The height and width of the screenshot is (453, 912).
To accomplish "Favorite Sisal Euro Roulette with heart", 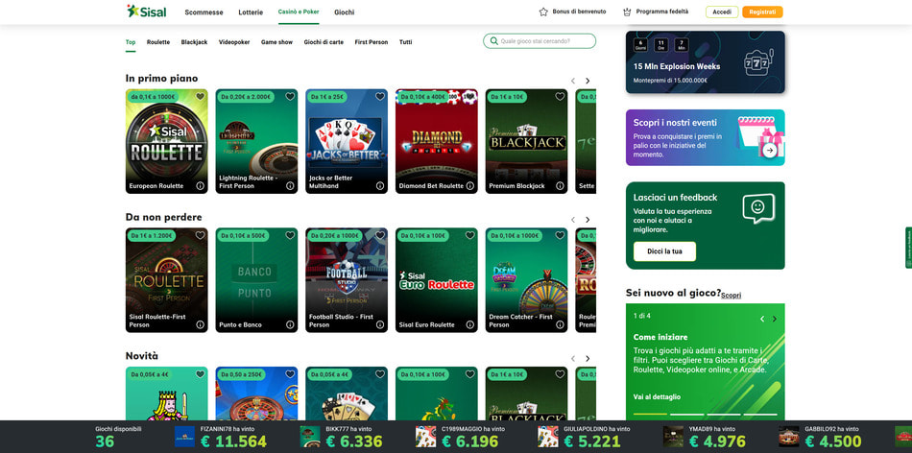I will coord(470,235).
